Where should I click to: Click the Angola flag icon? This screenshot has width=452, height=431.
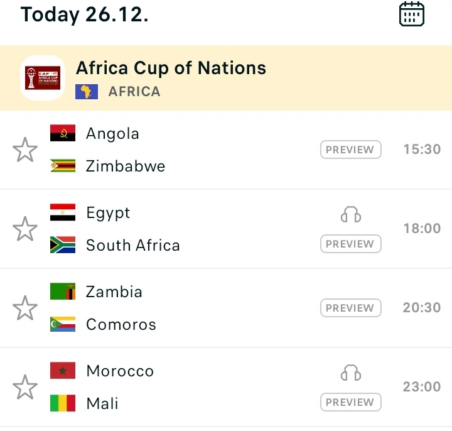pyautogui.click(x=63, y=133)
